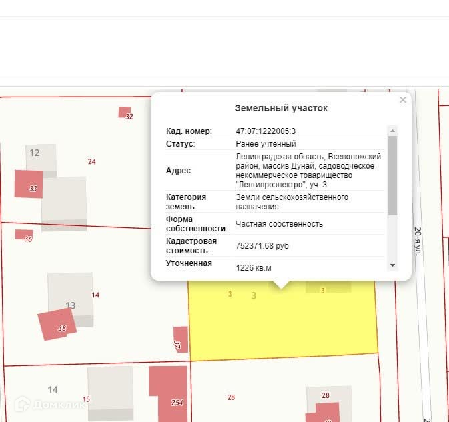The height and width of the screenshot is (422, 449).
Task: Select red building marked 36
Action: (x=24, y=235)
